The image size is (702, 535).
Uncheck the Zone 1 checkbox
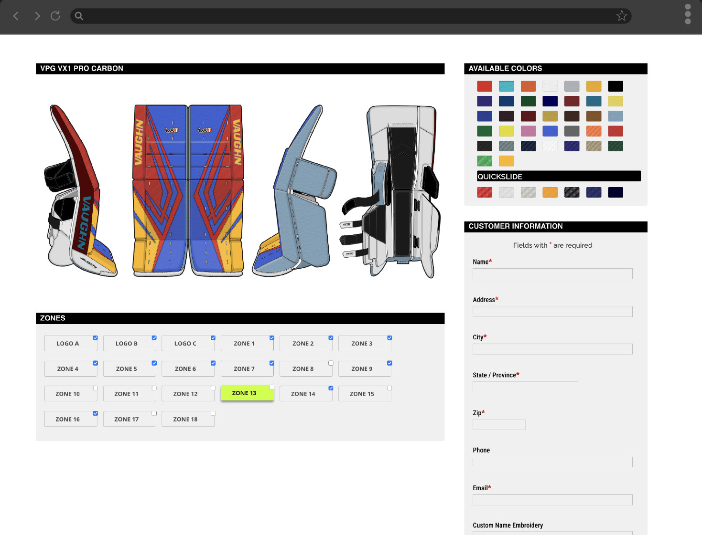(271, 337)
